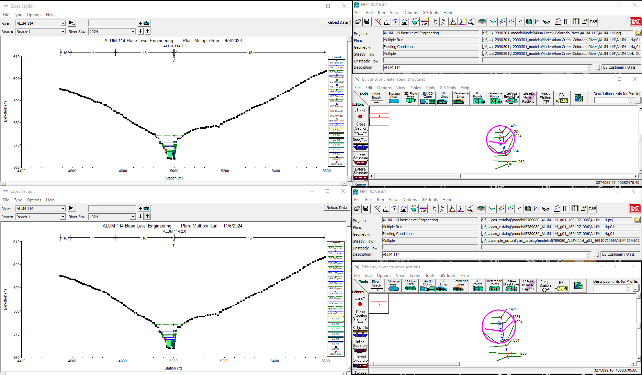Click the camera snapshot icon in the 9/8/2023 cross section window
642x375 pixels.
point(147,23)
